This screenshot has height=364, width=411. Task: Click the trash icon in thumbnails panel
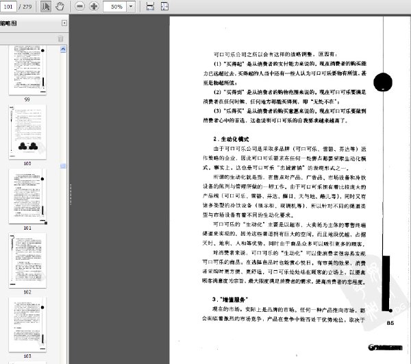60,39
